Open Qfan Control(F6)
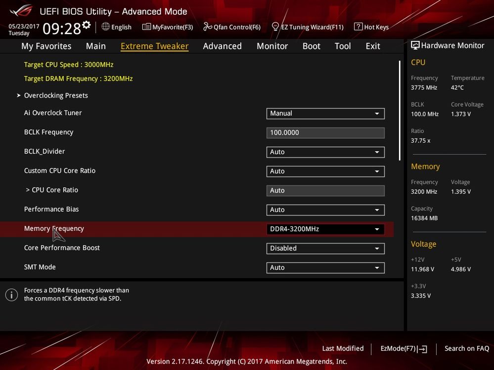 click(x=232, y=27)
